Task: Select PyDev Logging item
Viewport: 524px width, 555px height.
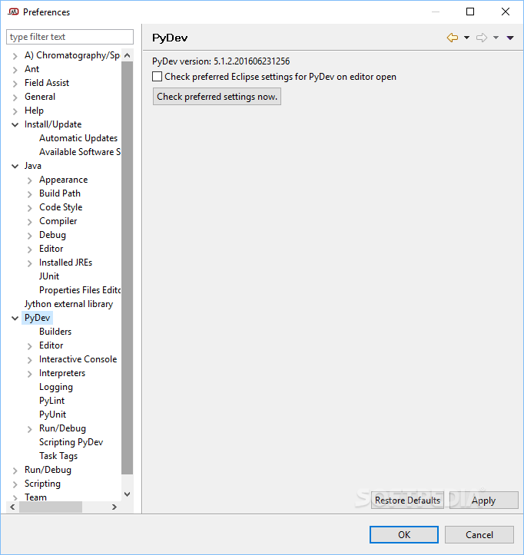Action: pos(56,387)
